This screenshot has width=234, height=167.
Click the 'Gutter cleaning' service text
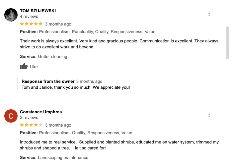52,56
